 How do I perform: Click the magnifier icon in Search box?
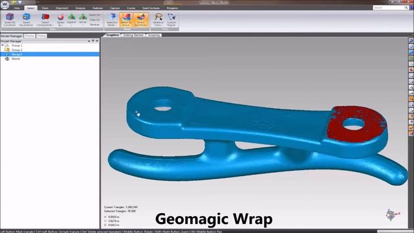(406, 8)
